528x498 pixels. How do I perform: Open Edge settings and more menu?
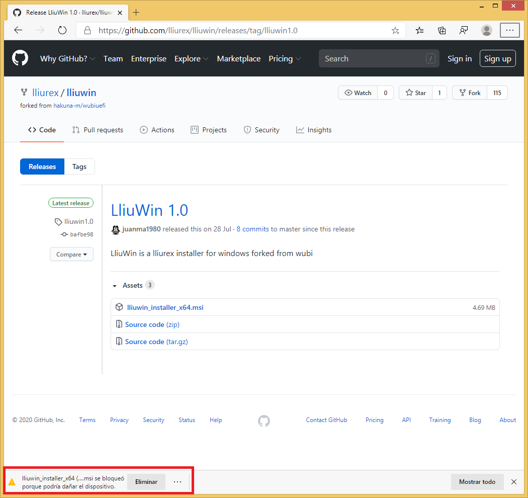tap(509, 30)
